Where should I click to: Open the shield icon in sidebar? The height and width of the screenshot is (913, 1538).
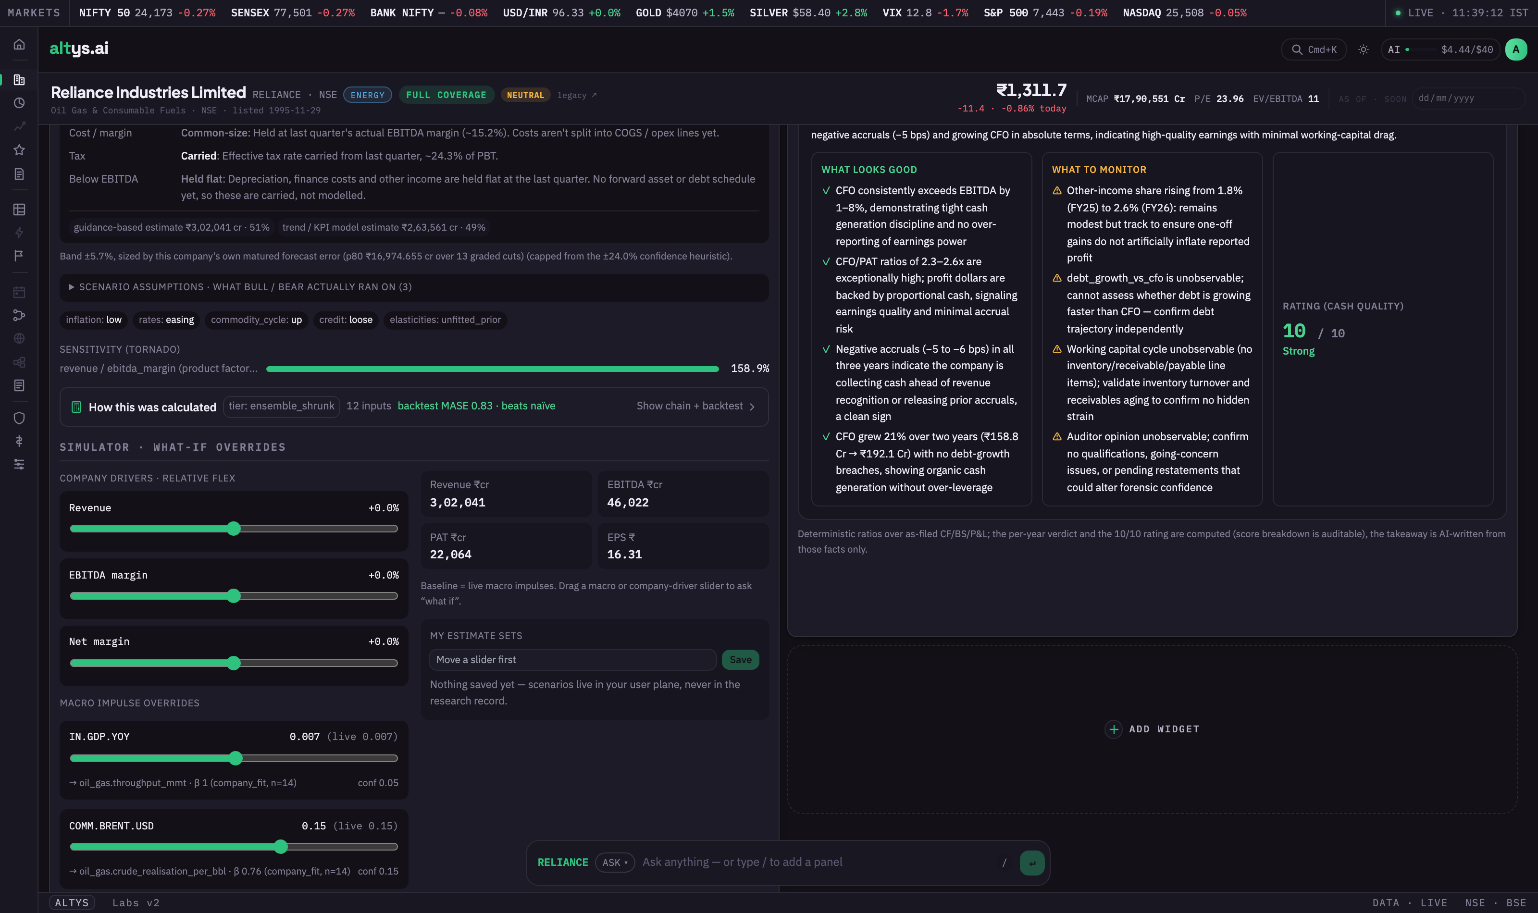coord(19,418)
